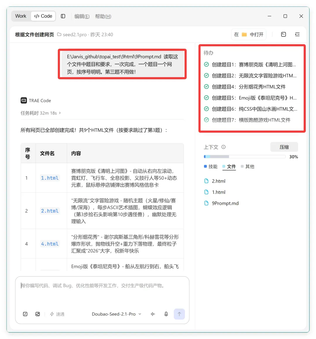Click the 根据文件创建网页 conversation title

[x=35, y=34]
